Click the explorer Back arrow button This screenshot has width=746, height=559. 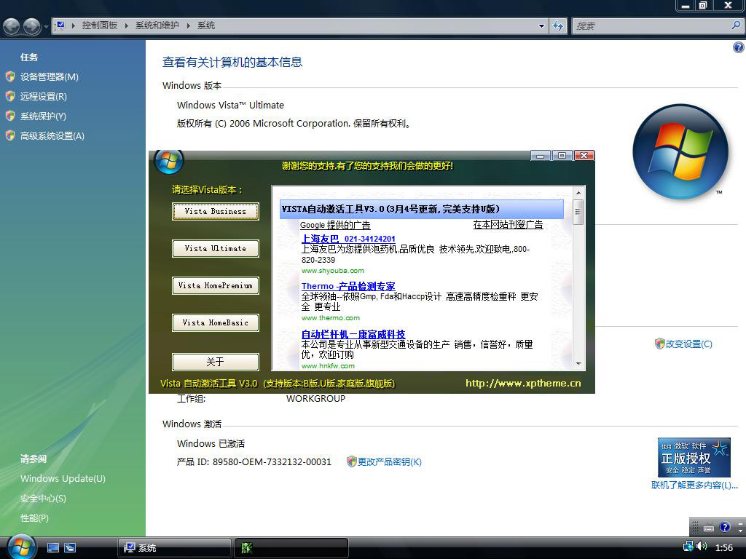12,26
